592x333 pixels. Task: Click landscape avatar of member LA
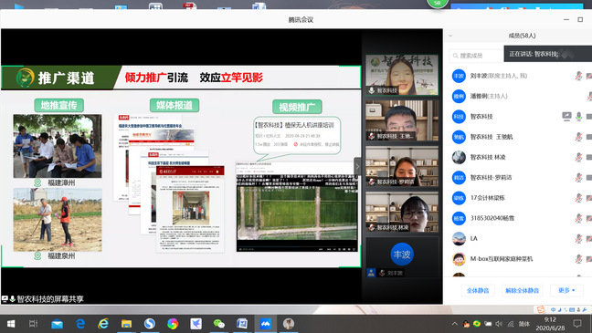(459, 239)
